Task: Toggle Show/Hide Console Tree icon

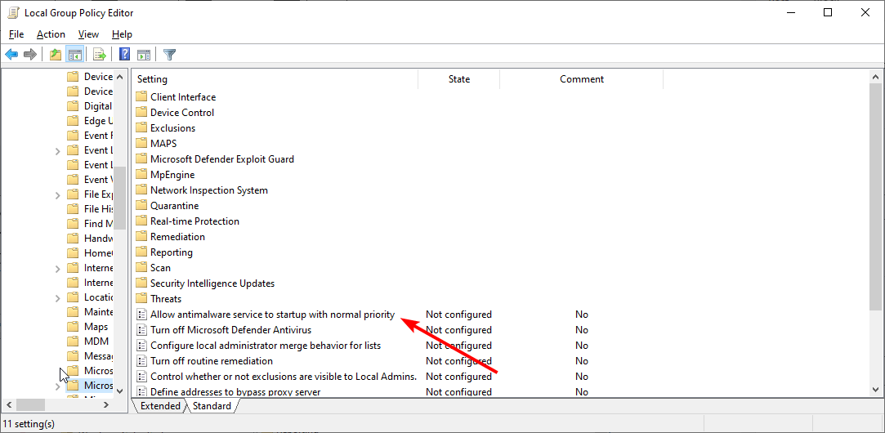Action: (74, 55)
